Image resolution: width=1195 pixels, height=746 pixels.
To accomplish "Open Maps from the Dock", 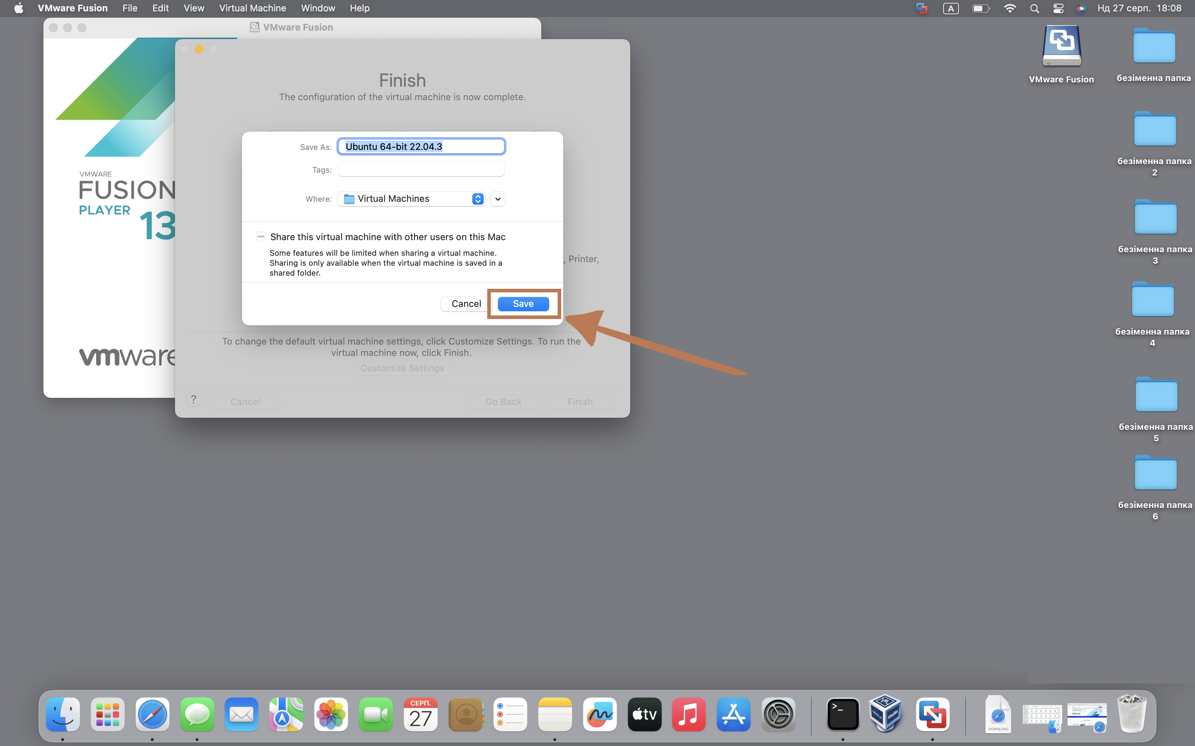I will click(x=286, y=714).
